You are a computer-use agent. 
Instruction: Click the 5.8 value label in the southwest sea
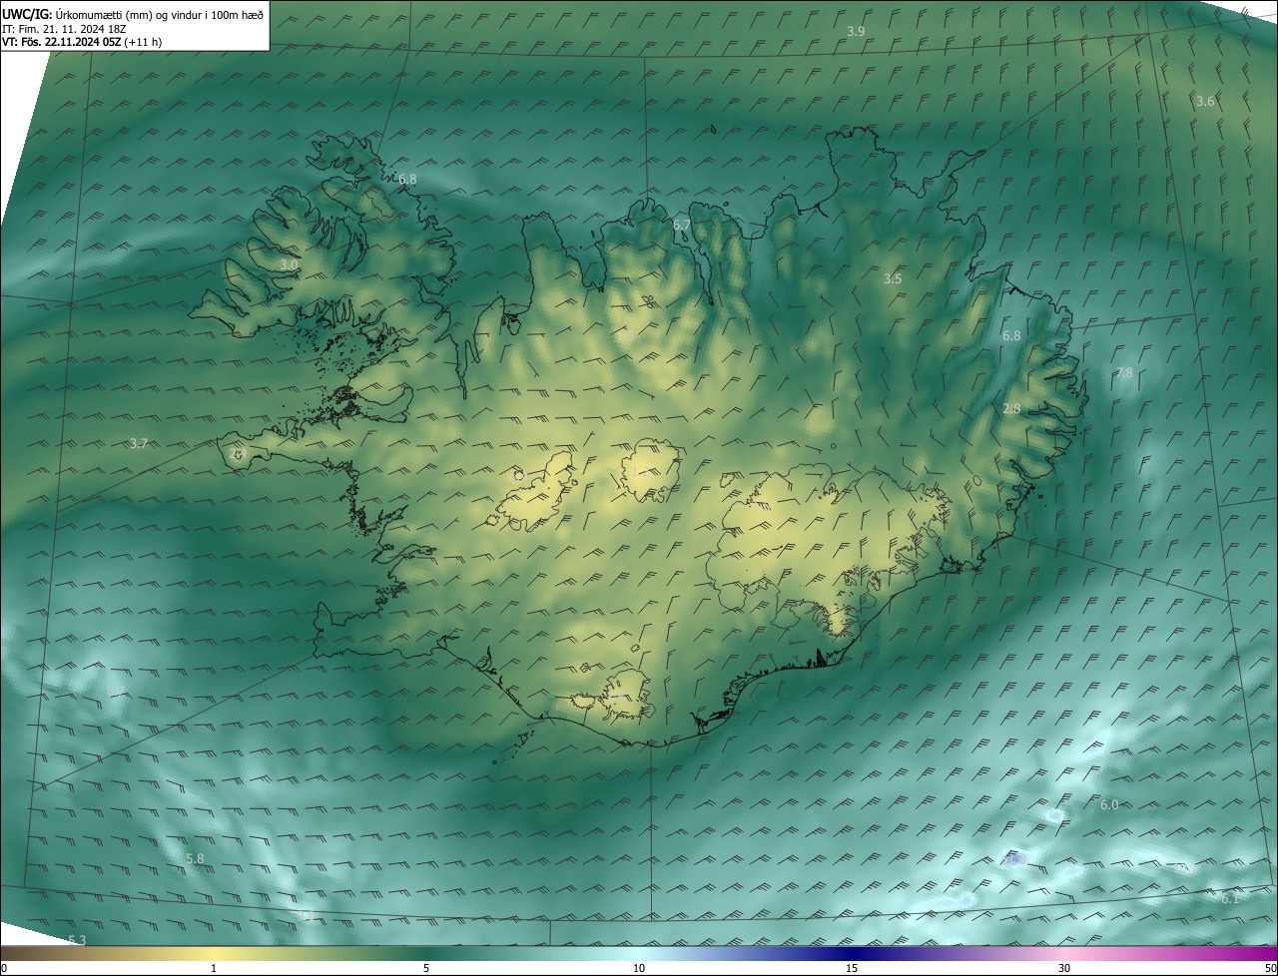[195, 858]
